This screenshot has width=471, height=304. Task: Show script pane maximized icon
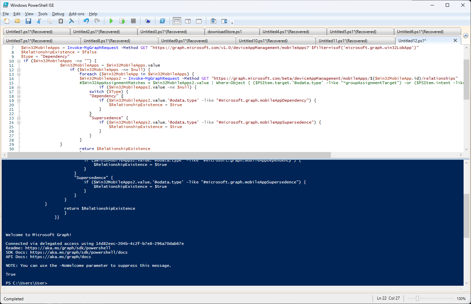tap(199, 21)
